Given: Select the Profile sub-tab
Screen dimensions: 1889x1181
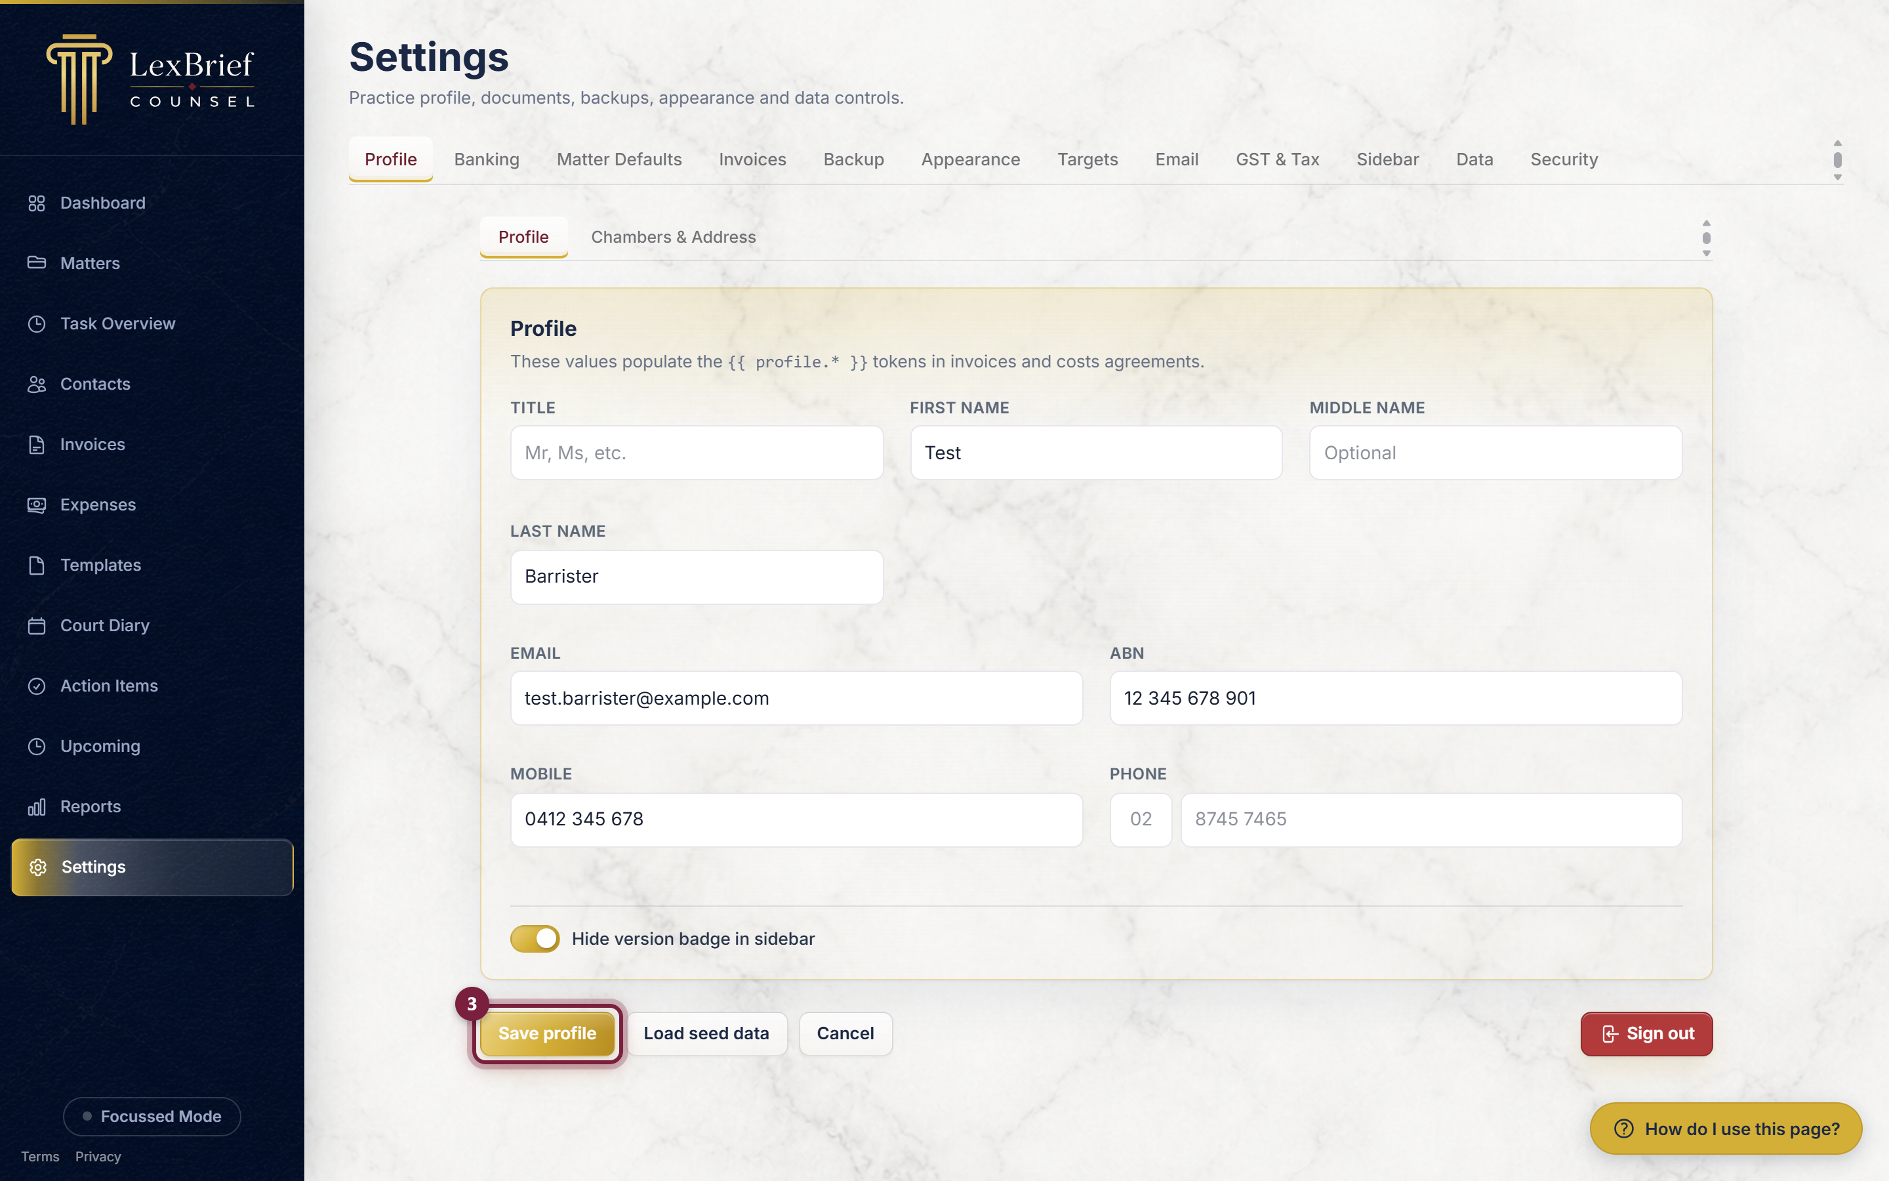Looking at the screenshot, I should tap(523, 237).
